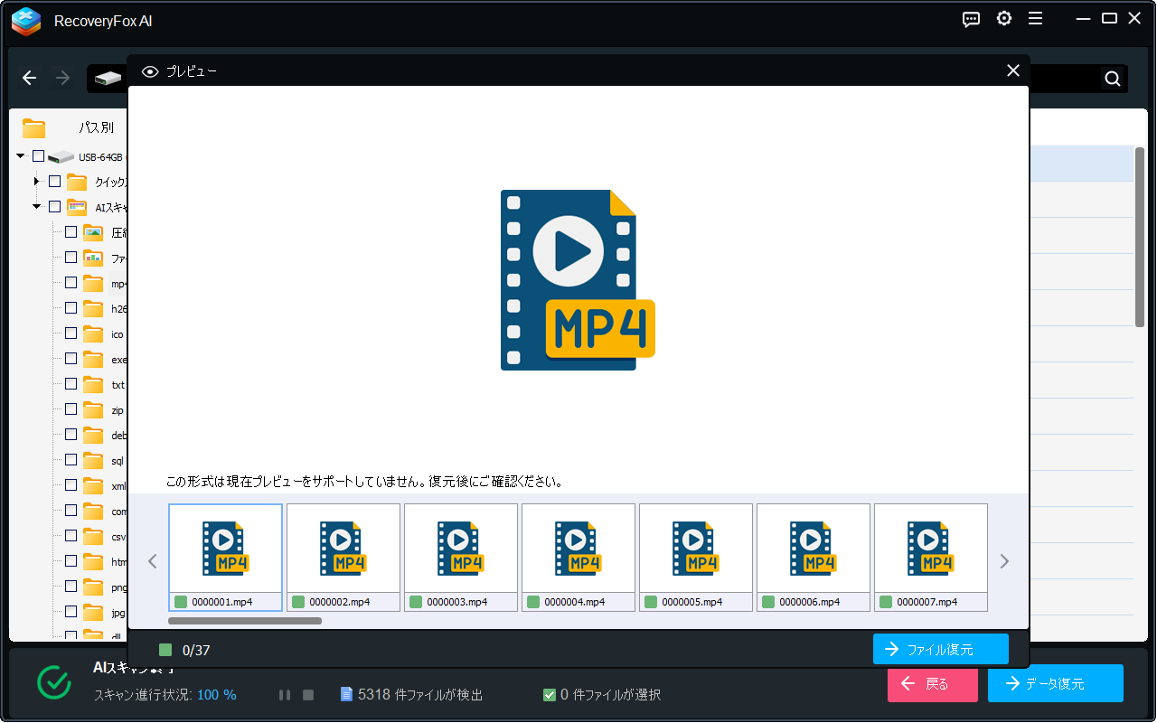Show previous thumbnails with left chevron

tap(153, 561)
